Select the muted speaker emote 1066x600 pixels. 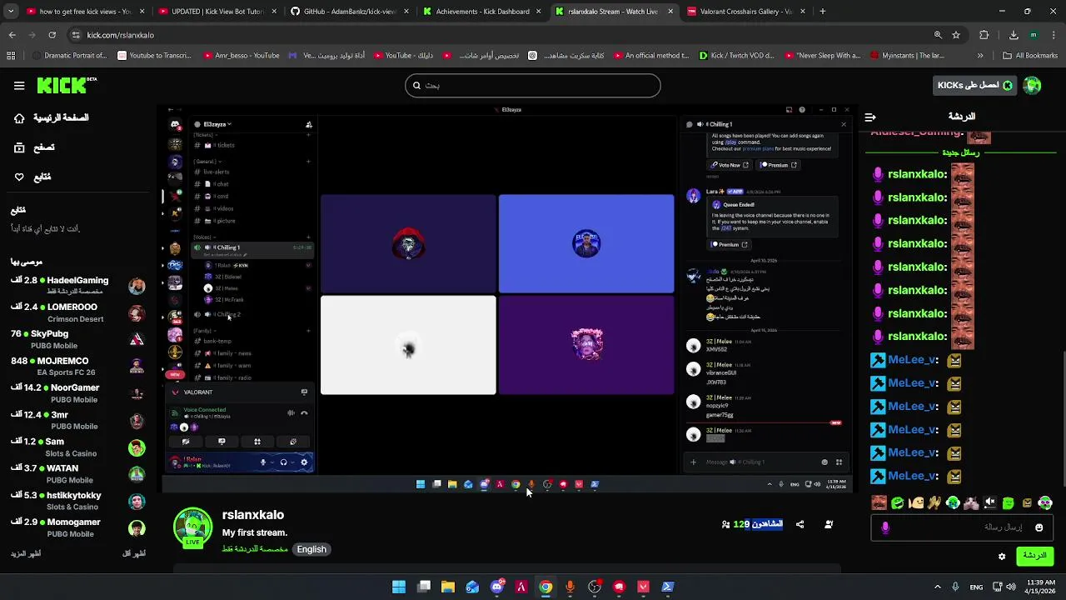coord(990,503)
